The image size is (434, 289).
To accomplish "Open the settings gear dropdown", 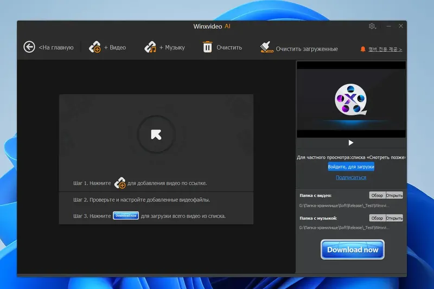I will 372,26.
